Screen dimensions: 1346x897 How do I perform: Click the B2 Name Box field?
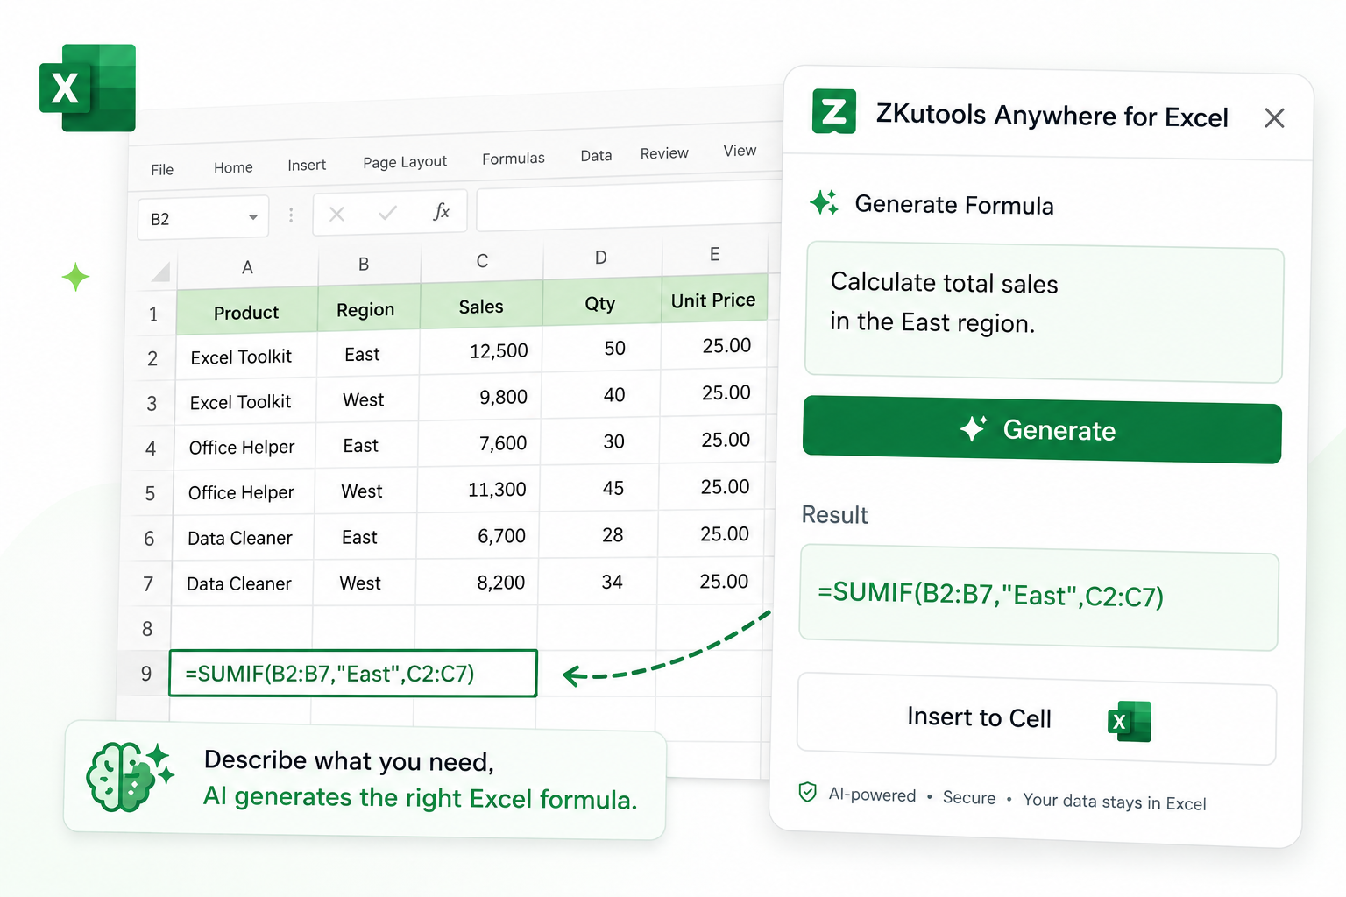click(203, 218)
